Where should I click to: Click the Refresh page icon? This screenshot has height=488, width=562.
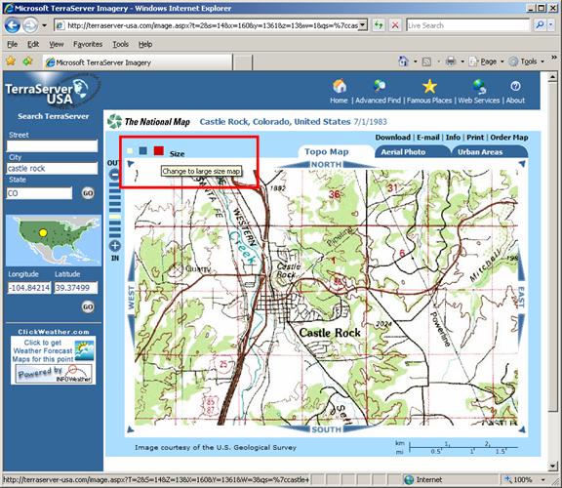pos(379,25)
